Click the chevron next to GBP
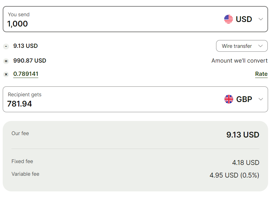The image size is (272, 198). [x=261, y=99]
